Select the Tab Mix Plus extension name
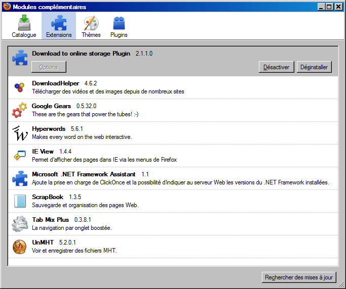 click(x=51, y=220)
